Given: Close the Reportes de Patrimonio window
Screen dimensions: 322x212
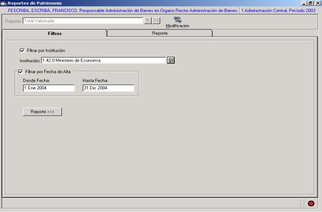Looking at the screenshot, I should coord(318,3).
